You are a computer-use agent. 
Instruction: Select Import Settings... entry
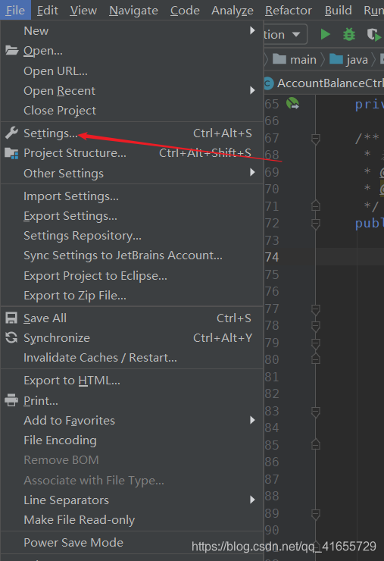(132, 196)
